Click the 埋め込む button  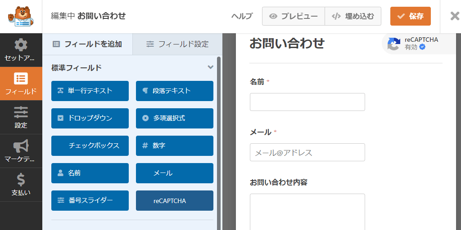[353, 16]
